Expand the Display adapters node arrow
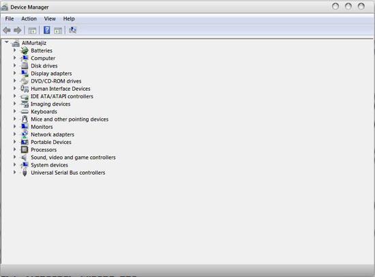This screenshot has height=277, width=375. coord(14,73)
